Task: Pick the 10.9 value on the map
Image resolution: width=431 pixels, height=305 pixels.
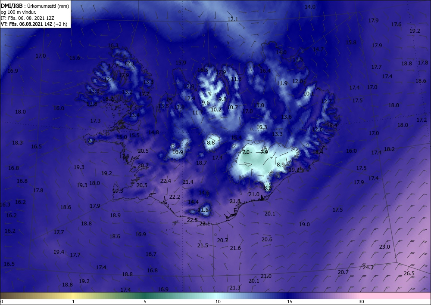Action: tap(178, 152)
